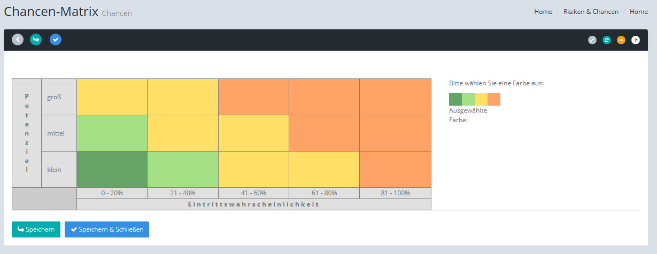Viewport: 657px width, 254px height.
Task: Go to the first Home breadcrumb link
Action: coord(543,12)
